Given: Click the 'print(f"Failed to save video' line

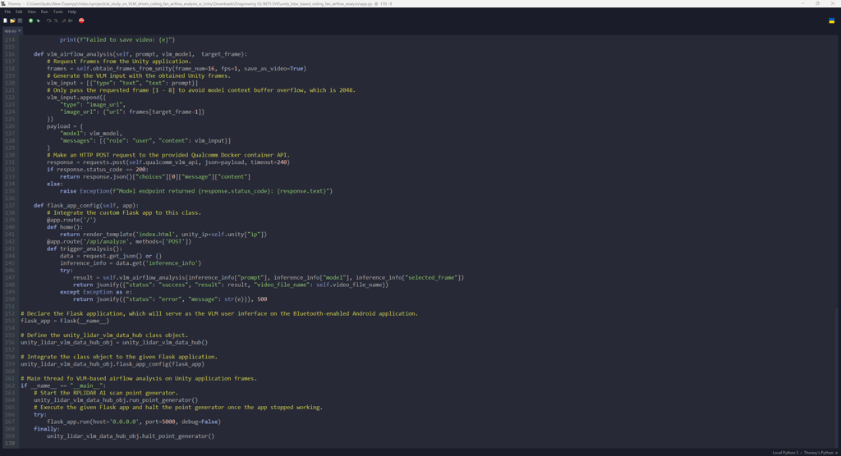Looking at the screenshot, I should tap(117, 39).
